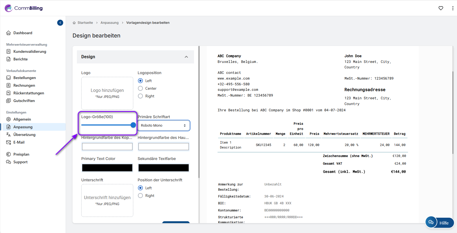Click the design panel scrollbar
457x233 pixels.
coord(199,112)
